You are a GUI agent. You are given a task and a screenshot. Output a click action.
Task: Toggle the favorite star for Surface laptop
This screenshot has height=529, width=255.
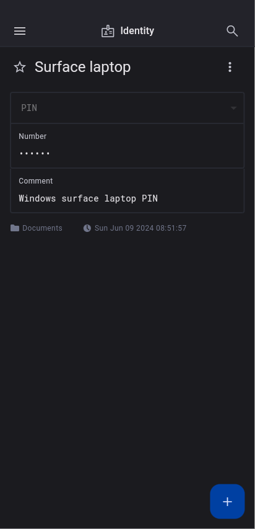(x=20, y=67)
